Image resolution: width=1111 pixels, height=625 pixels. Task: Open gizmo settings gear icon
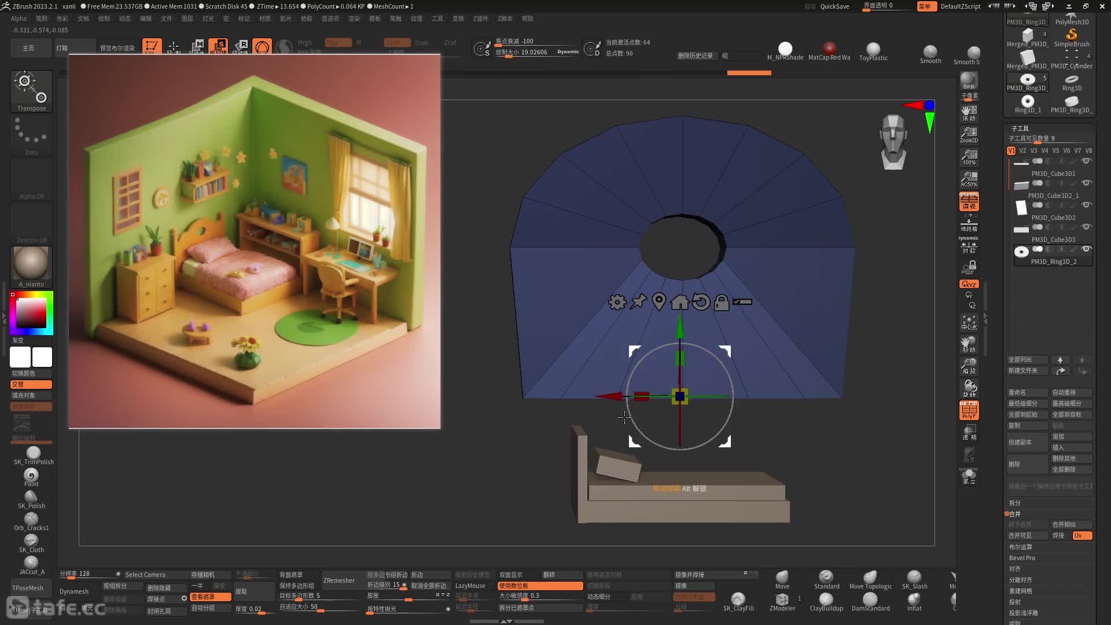click(x=617, y=302)
